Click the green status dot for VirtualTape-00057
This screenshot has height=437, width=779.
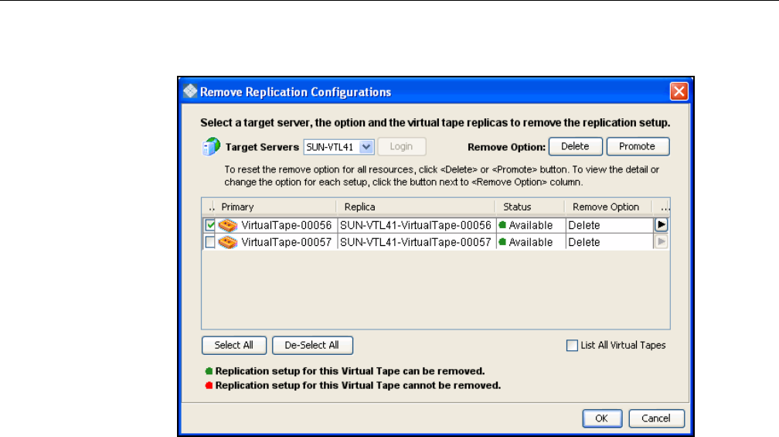click(503, 242)
